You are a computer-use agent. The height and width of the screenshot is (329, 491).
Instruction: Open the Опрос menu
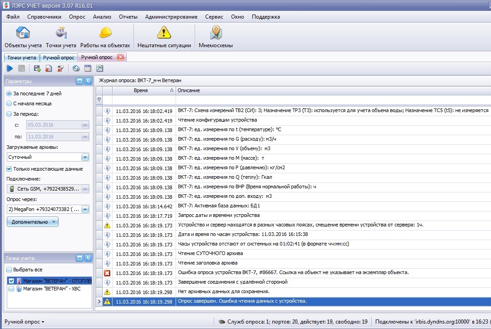coord(77,17)
